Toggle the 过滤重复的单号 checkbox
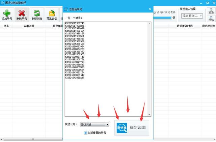This screenshot has width=216, height=142. coord(85,133)
